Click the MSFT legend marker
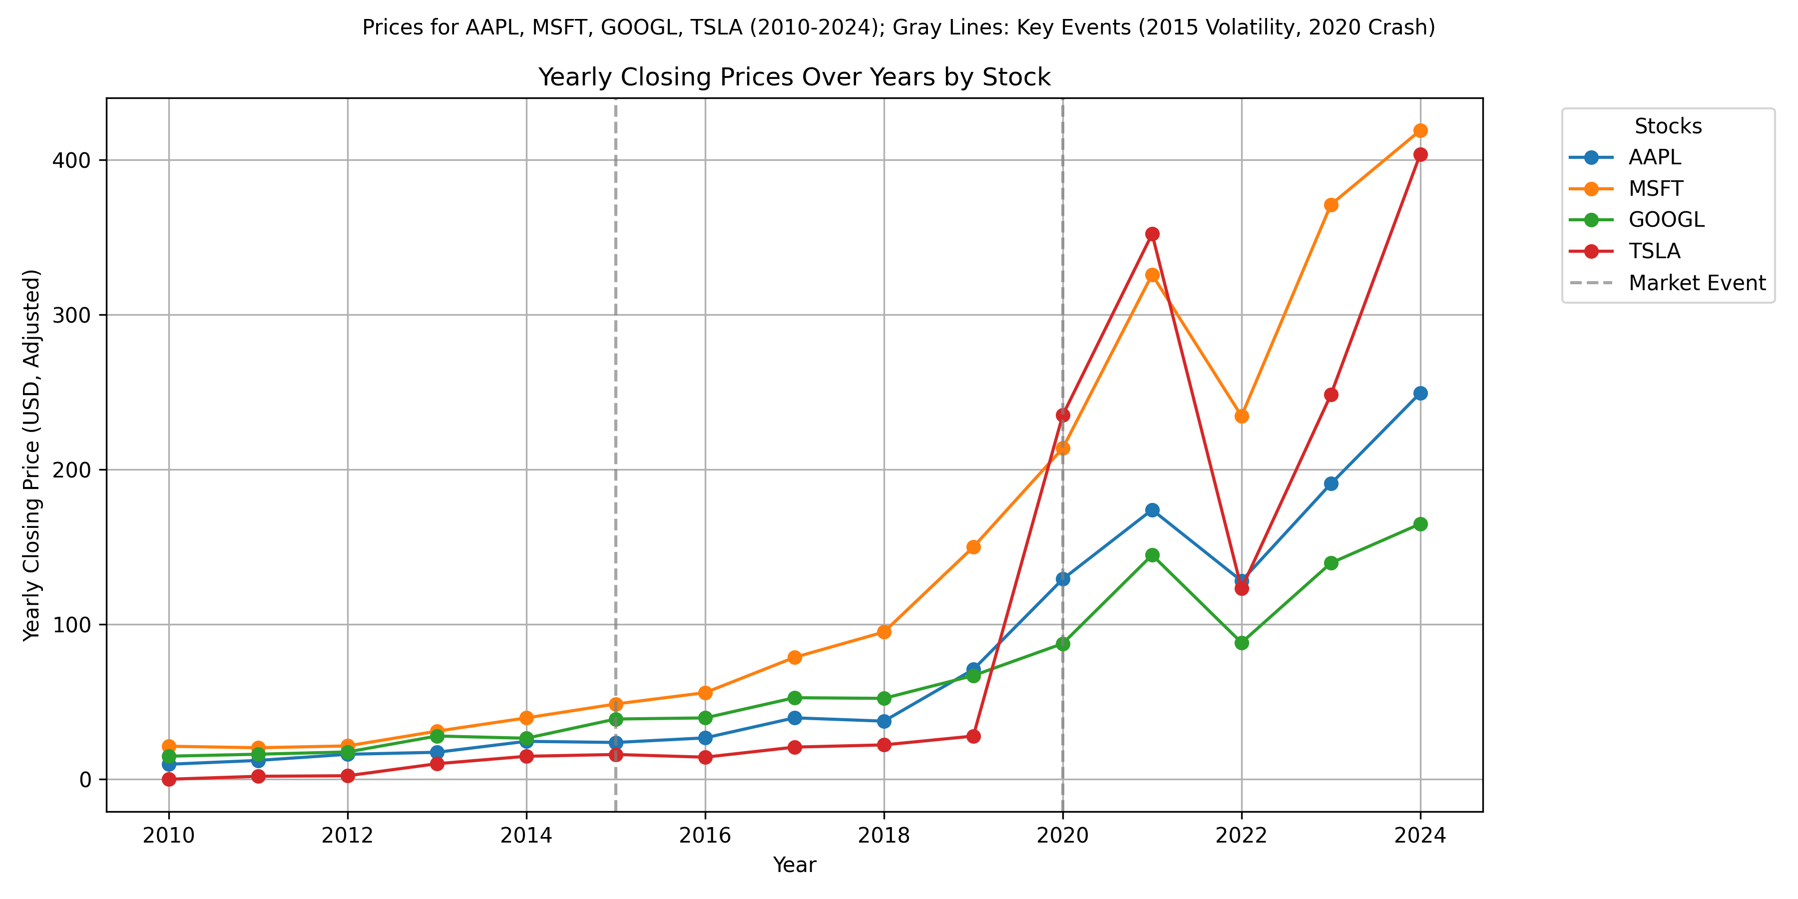This screenshot has width=1798, height=899. (1591, 188)
